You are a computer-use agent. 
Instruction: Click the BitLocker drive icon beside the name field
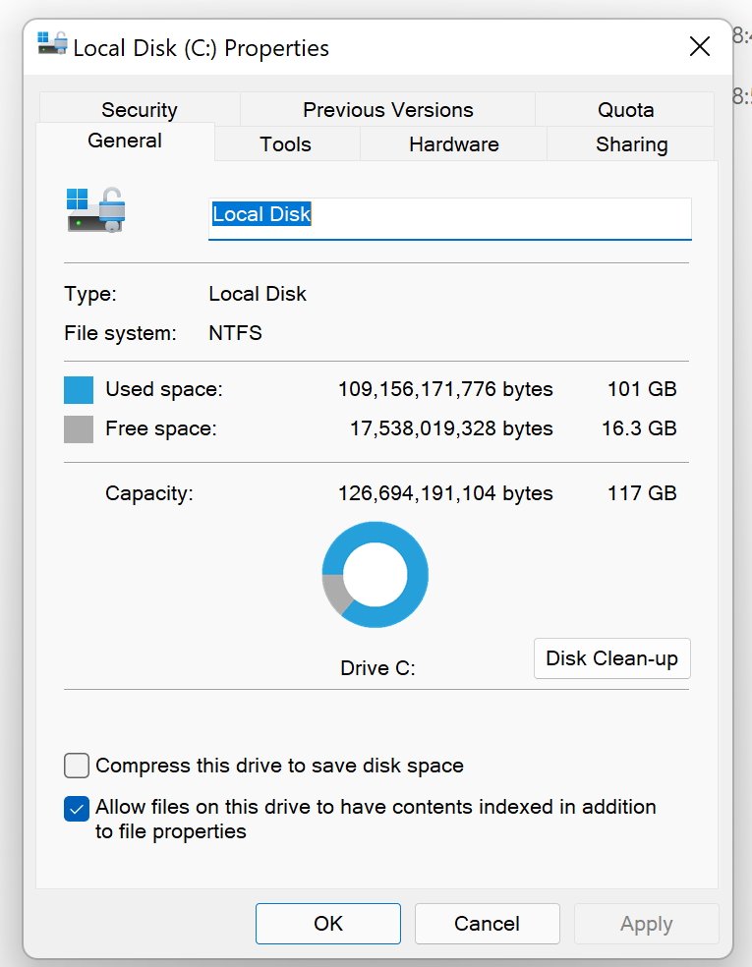[x=96, y=209]
